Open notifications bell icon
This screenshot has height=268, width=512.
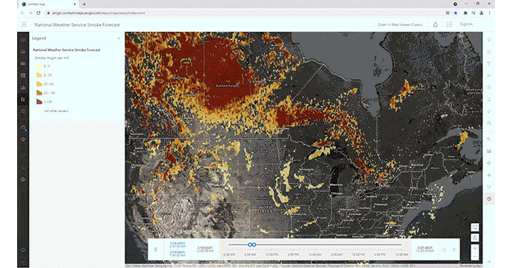436,24
